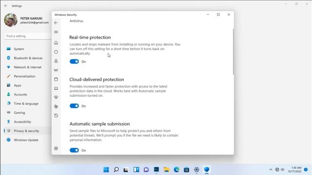The height and width of the screenshot is (175, 312).
Task: Open Windows Update in Settings sidebar
Action: (x=27, y=140)
